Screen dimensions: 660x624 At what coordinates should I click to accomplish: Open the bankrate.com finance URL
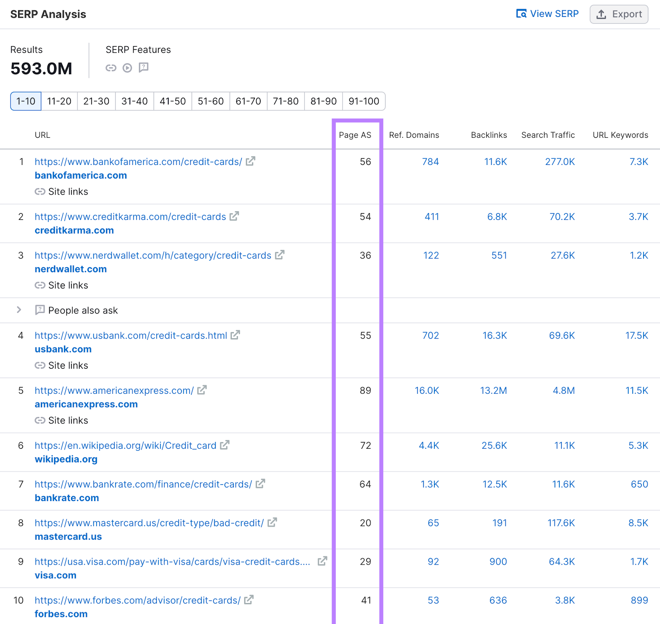point(143,484)
